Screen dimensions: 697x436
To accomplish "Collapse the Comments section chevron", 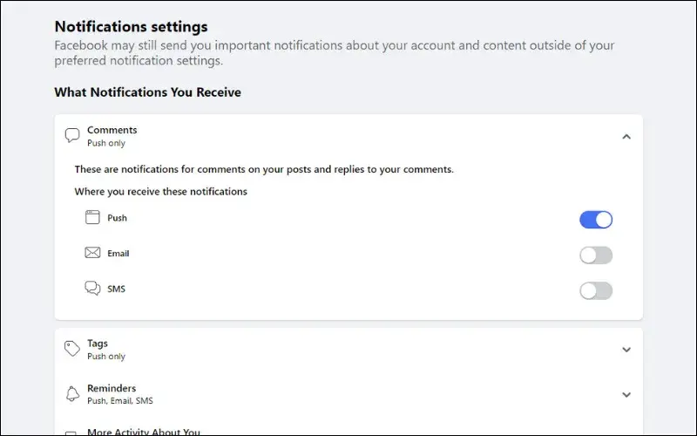I will pos(626,137).
